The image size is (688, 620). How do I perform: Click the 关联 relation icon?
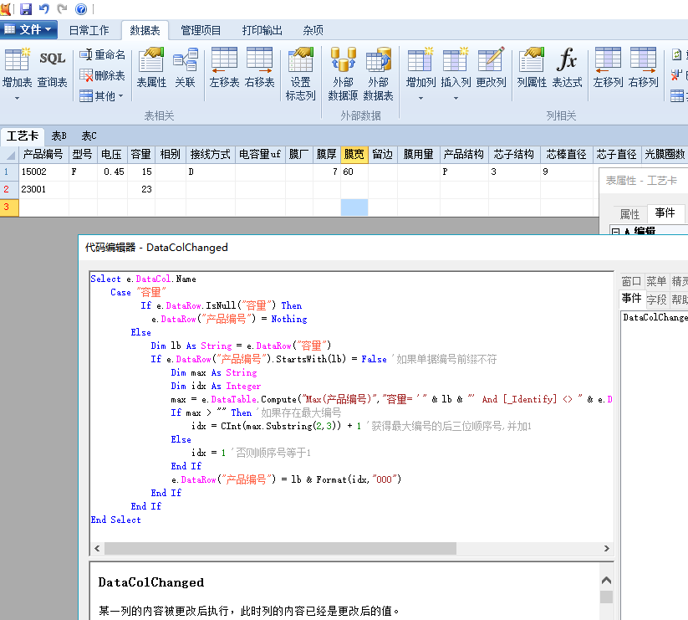[x=185, y=68]
